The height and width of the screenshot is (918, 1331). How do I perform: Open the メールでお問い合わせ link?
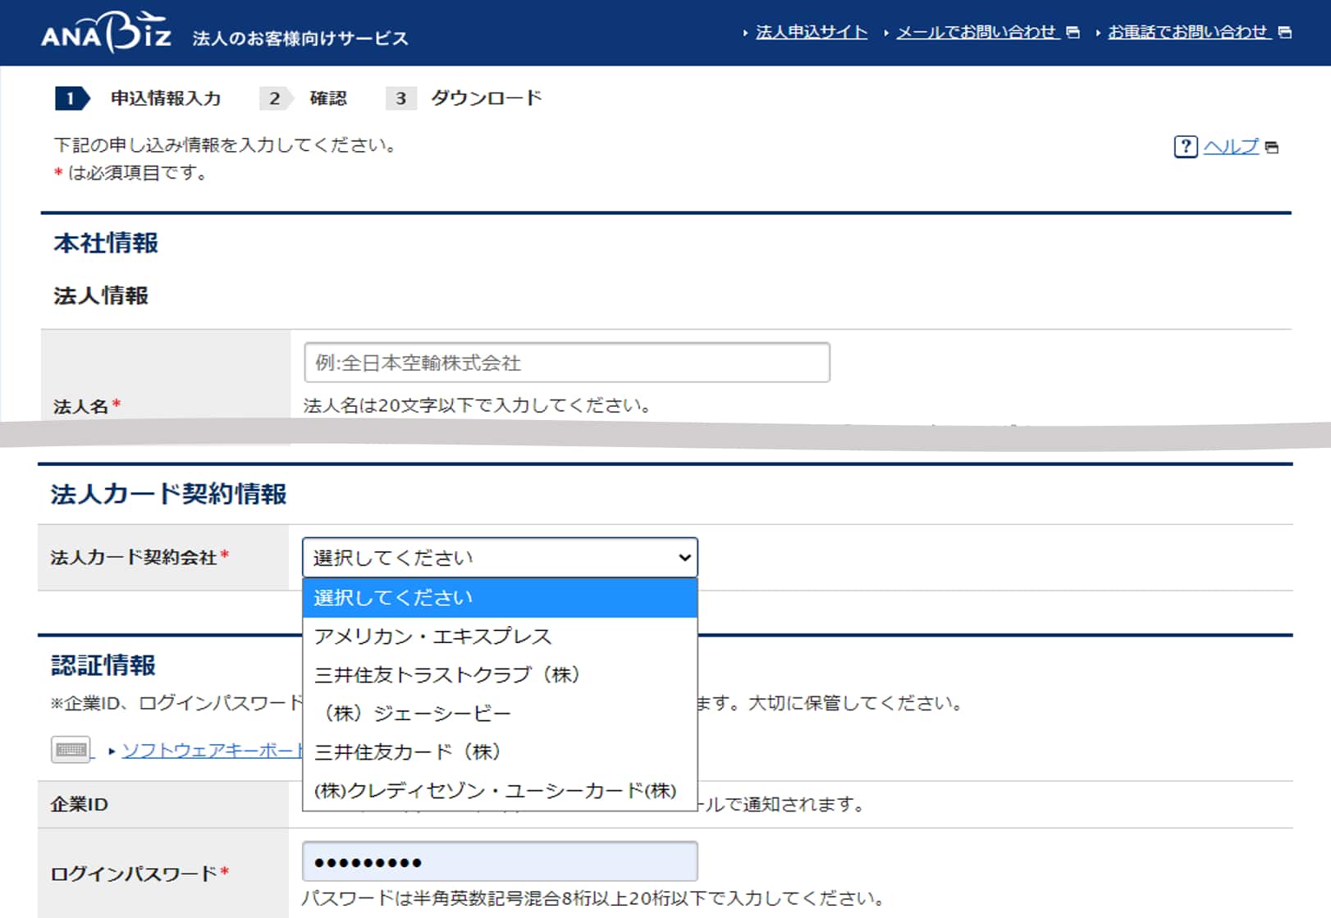(976, 32)
